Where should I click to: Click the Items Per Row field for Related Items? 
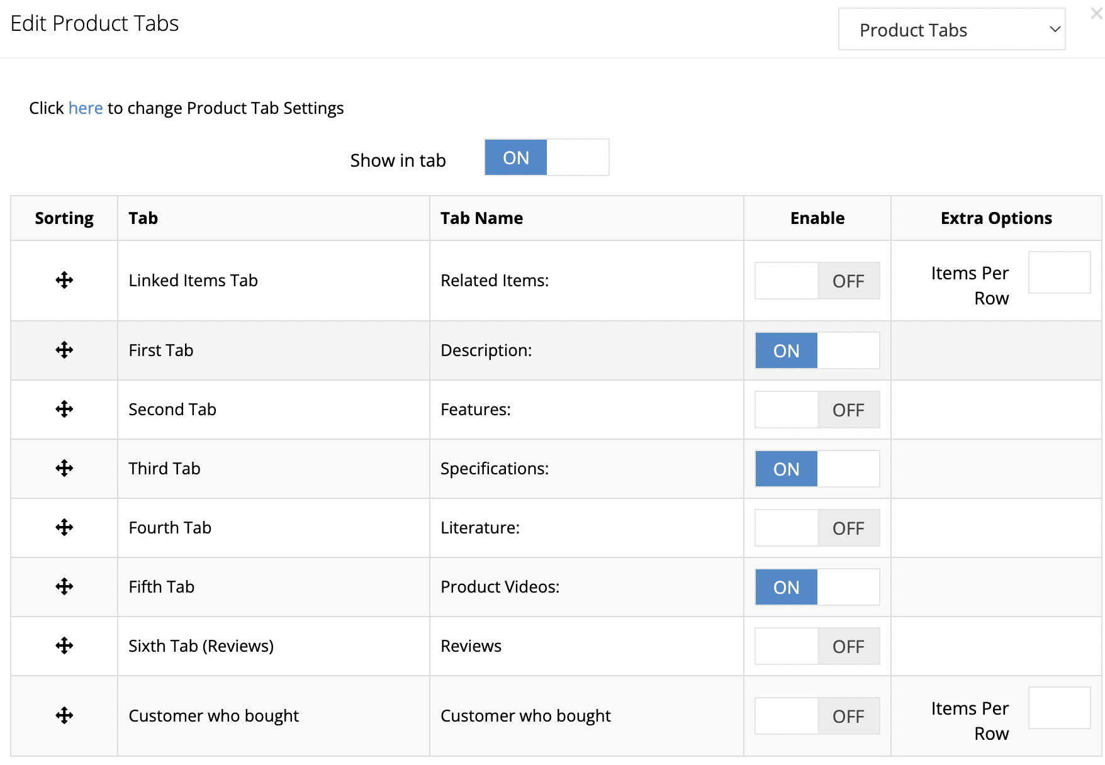pos(1059,272)
